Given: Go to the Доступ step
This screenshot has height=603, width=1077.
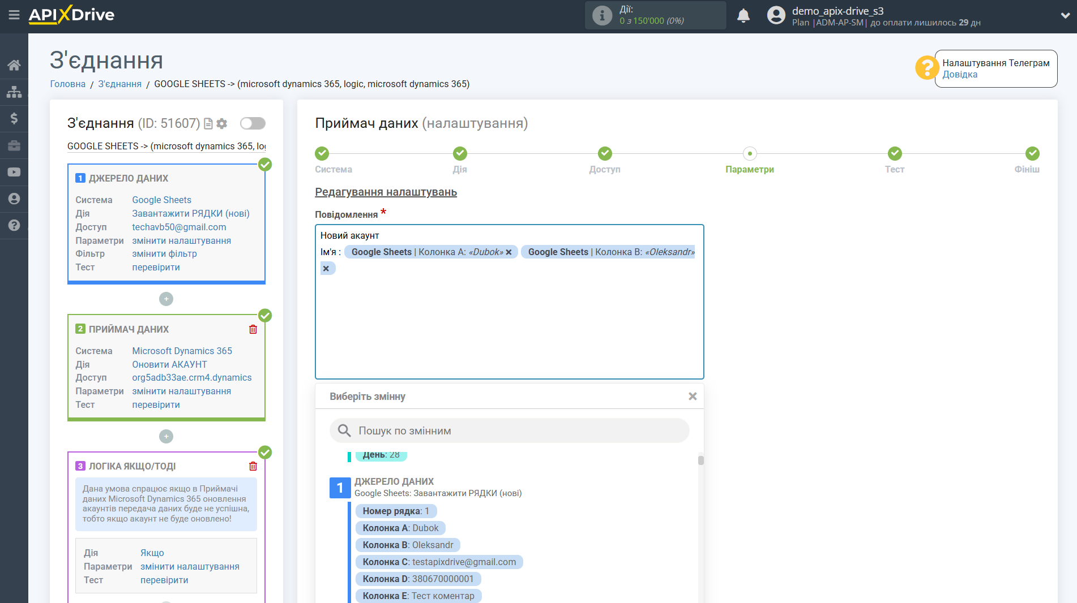Looking at the screenshot, I should 605,153.
